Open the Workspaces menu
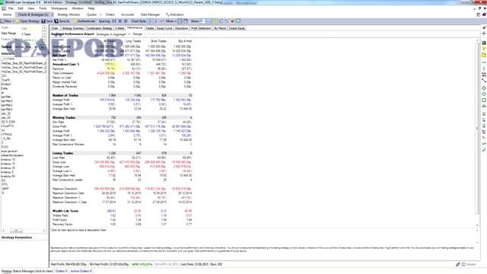 [59, 8]
